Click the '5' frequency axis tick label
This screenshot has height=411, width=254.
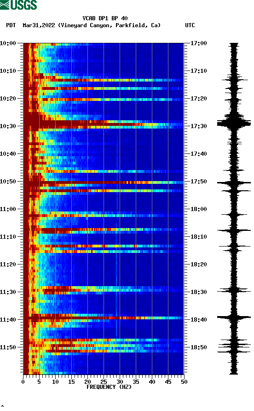pos(39,382)
